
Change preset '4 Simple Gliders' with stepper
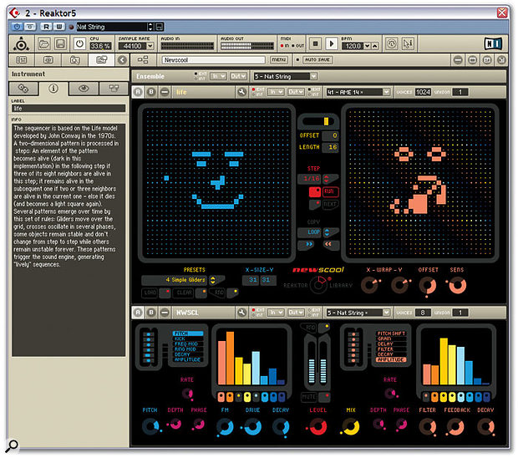coord(213,280)
